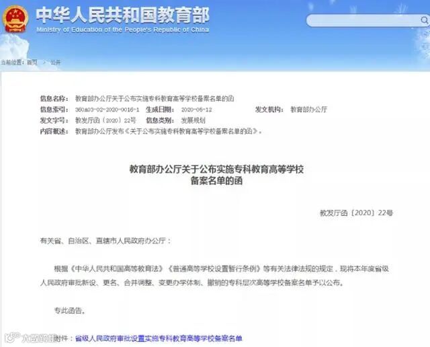Select category value 发展规划

[193, 120]
